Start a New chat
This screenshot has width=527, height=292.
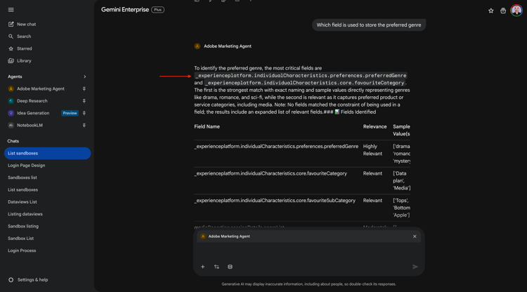[26, 25]
